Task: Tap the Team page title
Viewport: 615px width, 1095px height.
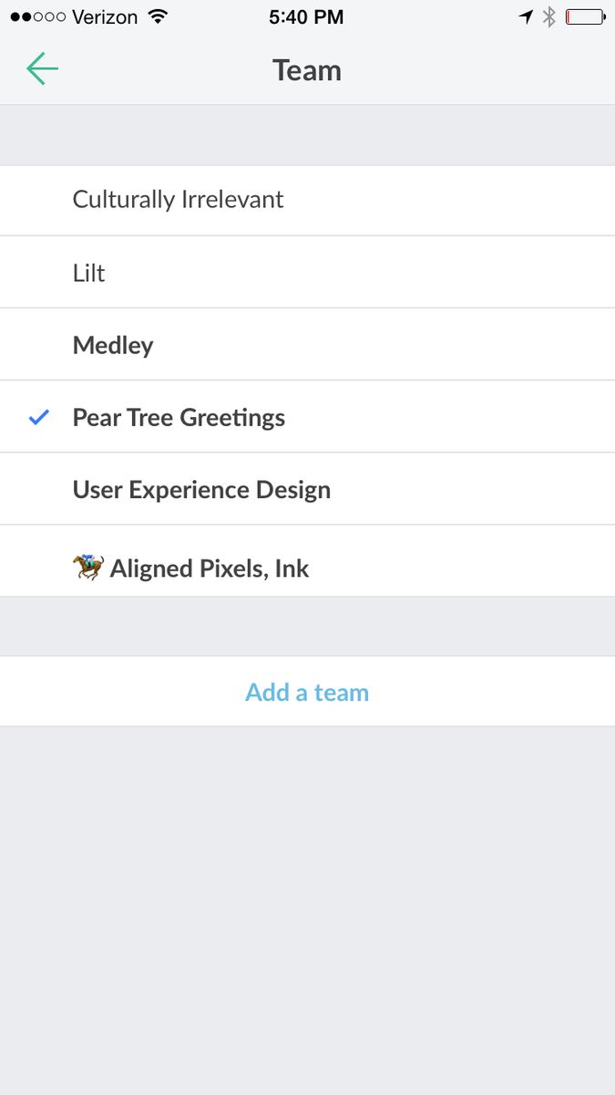Action: point(307,70)
